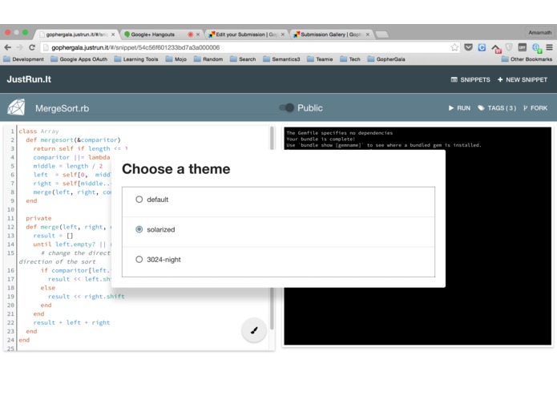Viewport: 557px width, 396px height.
Task: Toggle the Public visibility switch
Action: [x=286, y=107]
